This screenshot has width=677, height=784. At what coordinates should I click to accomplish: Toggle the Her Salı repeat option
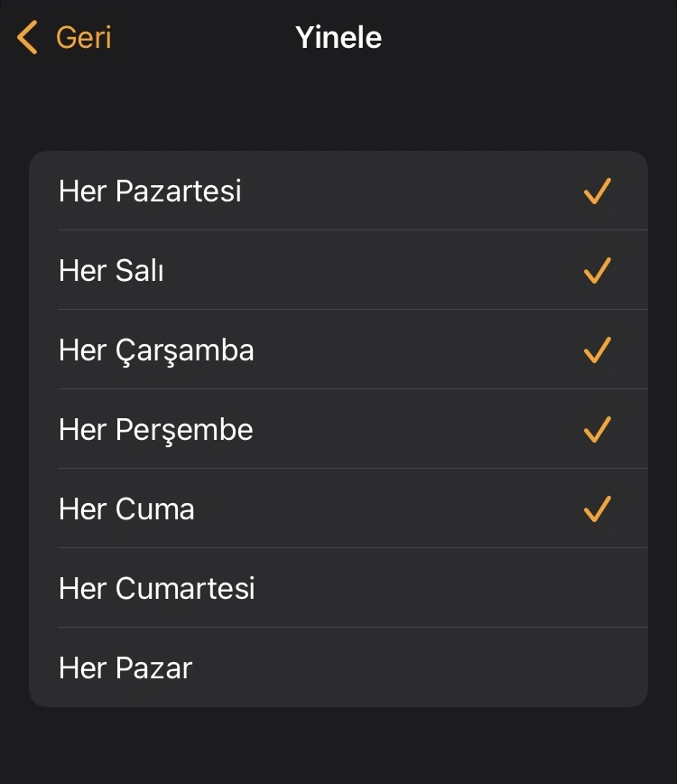tap(338, 270)
